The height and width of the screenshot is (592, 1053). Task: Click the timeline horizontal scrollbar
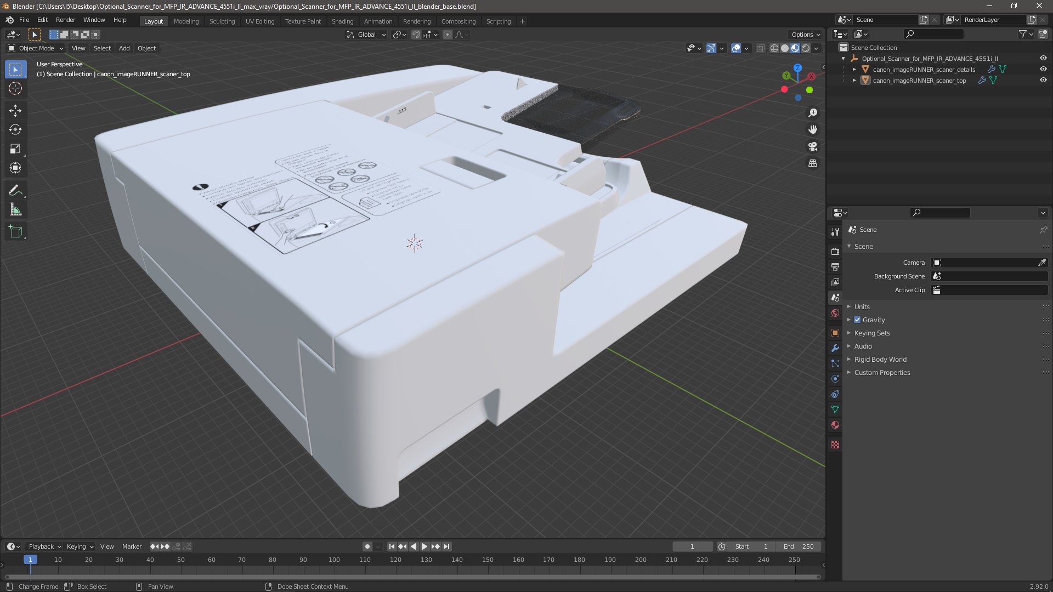pos(411,577)
